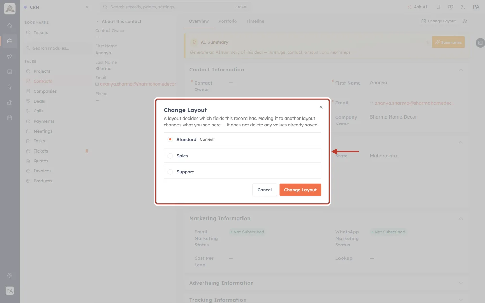Switch to the Portfolio tab
Image resolution: width=485 pixels, height=303 pixels.
pyautogui.click(x=227, y=21)
